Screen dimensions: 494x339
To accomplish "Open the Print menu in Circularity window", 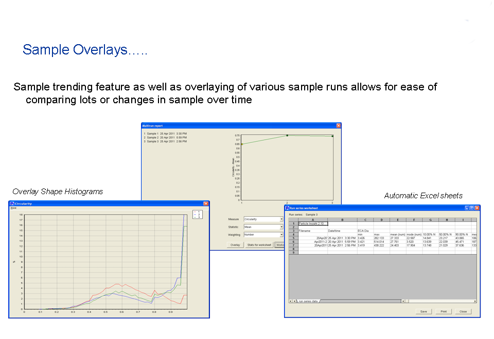I will pyautogui.click(x=13, y=208).
